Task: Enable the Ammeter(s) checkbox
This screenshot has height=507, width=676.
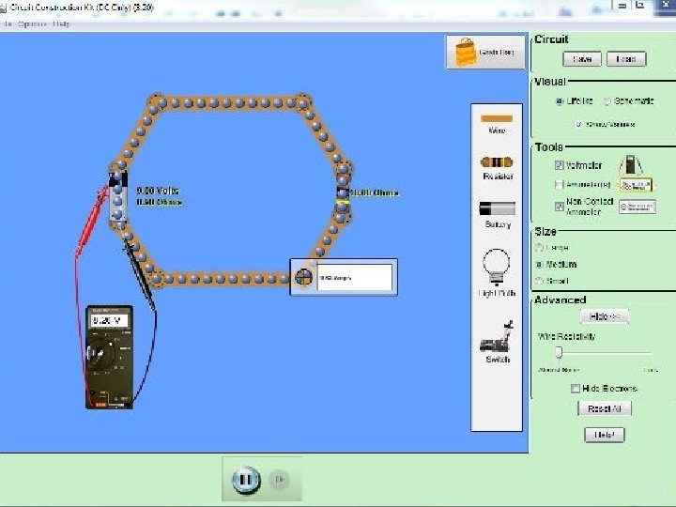Action: [x=560, y=185]
